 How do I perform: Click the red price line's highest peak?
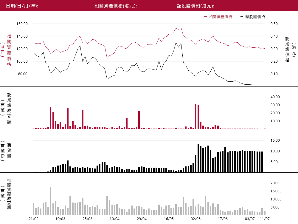tap(181, 27)
